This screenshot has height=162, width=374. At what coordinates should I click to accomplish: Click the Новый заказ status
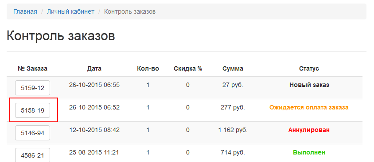pos(309,85)
